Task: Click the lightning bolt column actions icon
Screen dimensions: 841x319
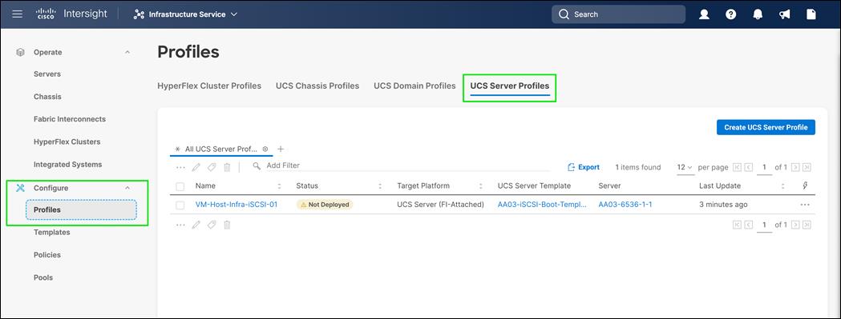Action: 805,185
